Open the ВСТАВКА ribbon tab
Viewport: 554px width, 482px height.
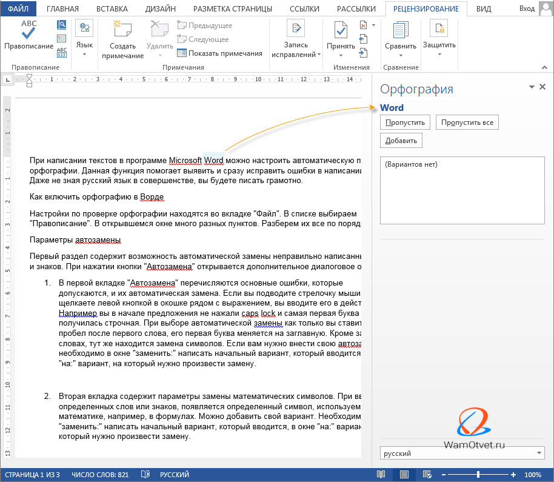point(112,8)
